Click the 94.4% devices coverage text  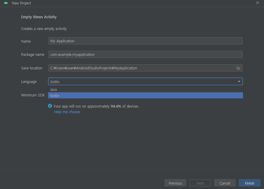tap(96, 106)
